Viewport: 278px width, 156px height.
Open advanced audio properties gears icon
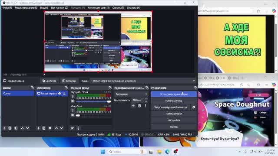(x=72, y=128)
